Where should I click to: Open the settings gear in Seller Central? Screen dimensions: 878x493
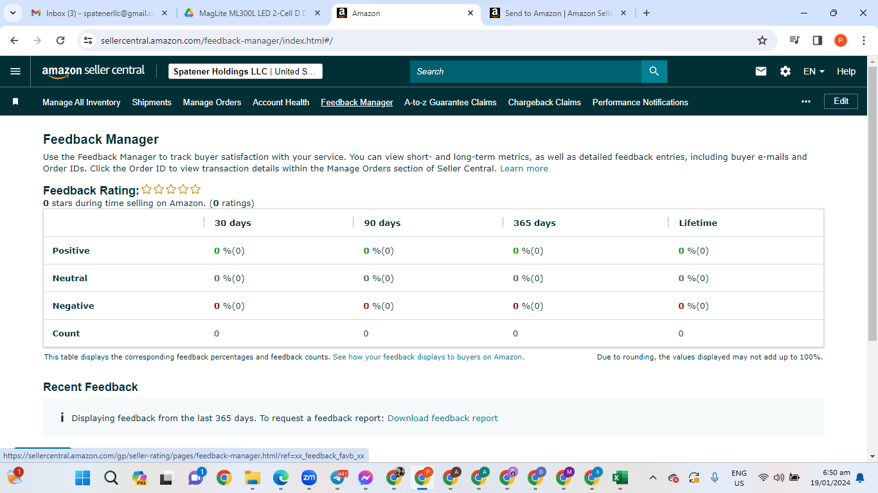pos(785,71)
